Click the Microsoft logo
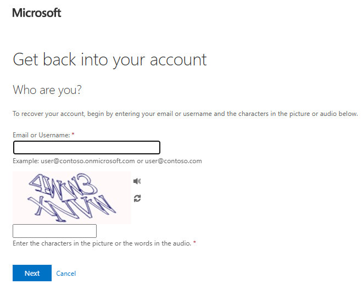This screenshot has width=363, height=295. tap(37, 13)
